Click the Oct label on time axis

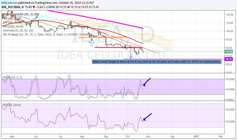tap(128, 136)
